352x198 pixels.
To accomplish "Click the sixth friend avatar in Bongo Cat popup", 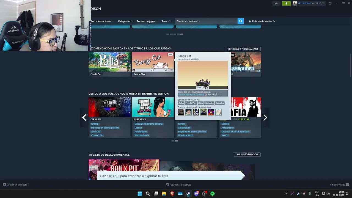I will pyautogui.click(x=218, y=112).
